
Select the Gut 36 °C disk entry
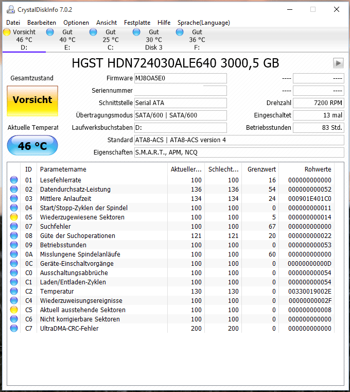click(x=197, y=40)
